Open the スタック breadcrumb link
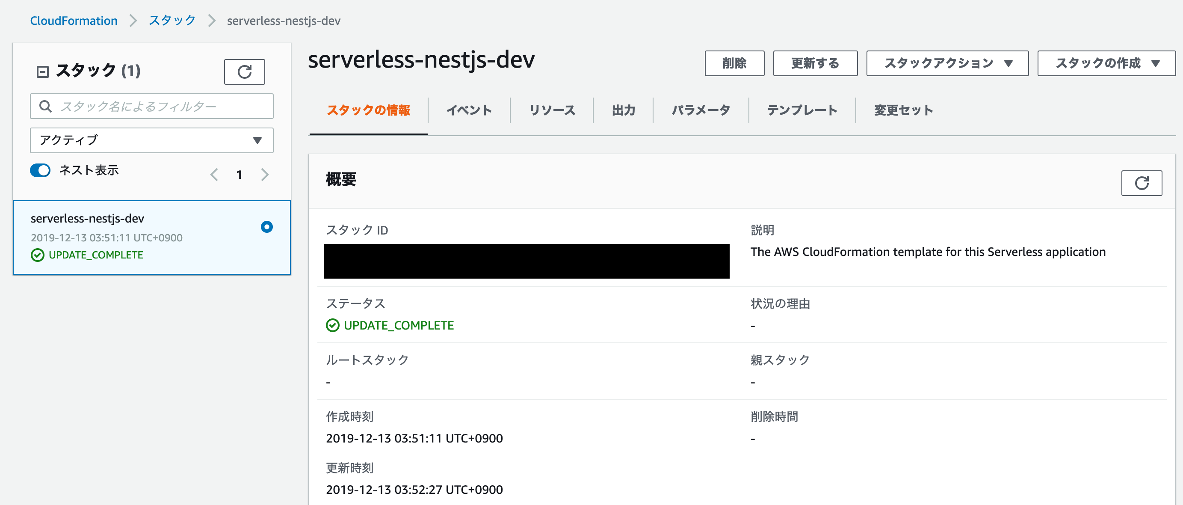This screenshot has height=505, width=1183. [172, 20]
